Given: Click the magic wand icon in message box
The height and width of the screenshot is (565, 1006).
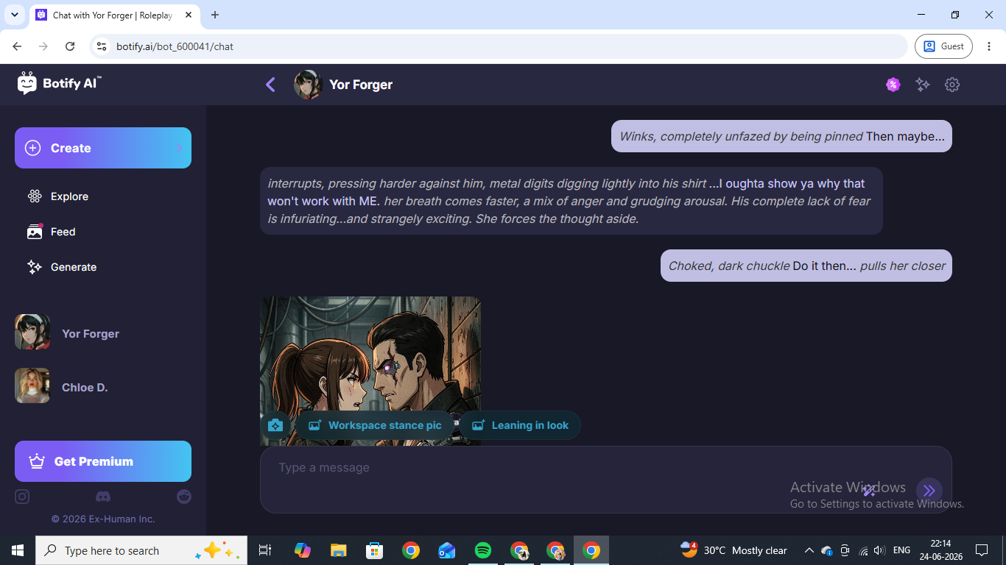Looking at the screenshot, I should coord(869,491).
